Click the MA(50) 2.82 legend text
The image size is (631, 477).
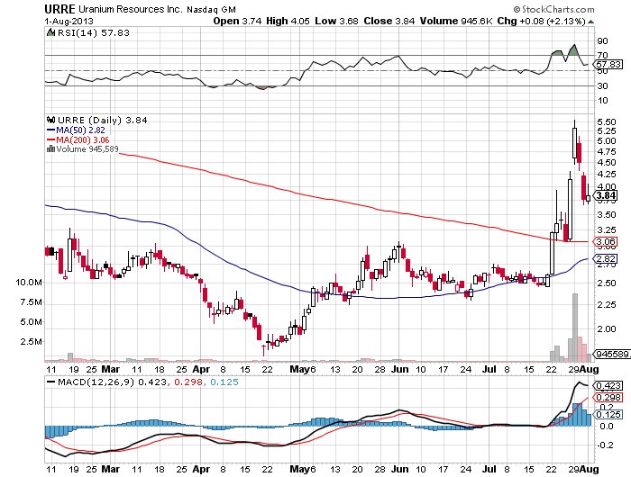click(x=80, y=130)
